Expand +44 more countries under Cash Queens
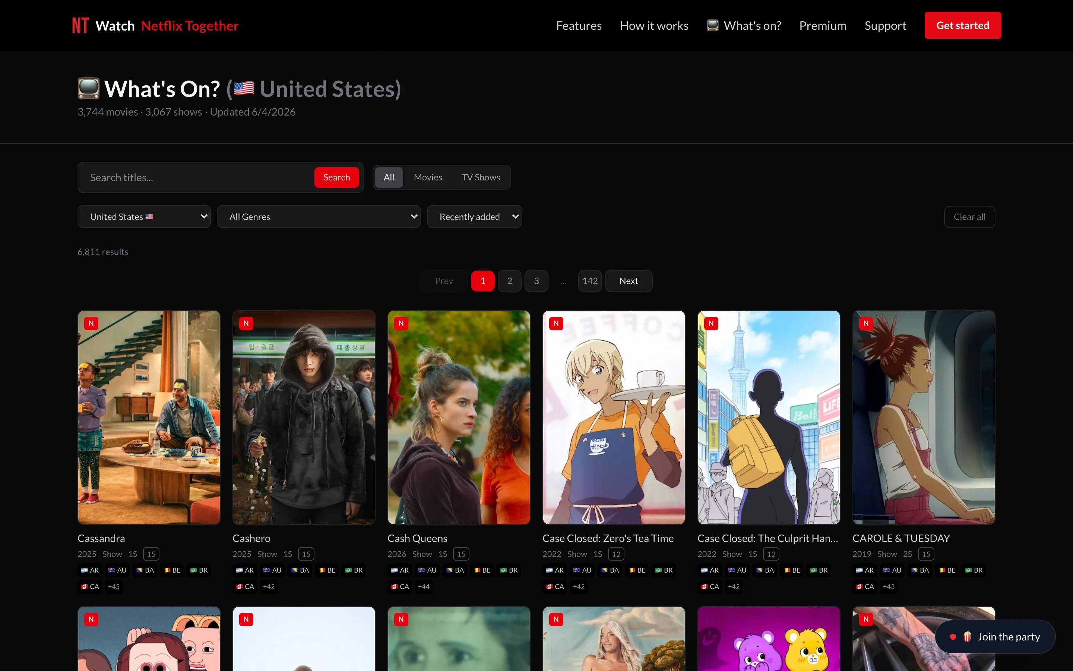This screenshot has width=1073, height=671. [424, 587]
